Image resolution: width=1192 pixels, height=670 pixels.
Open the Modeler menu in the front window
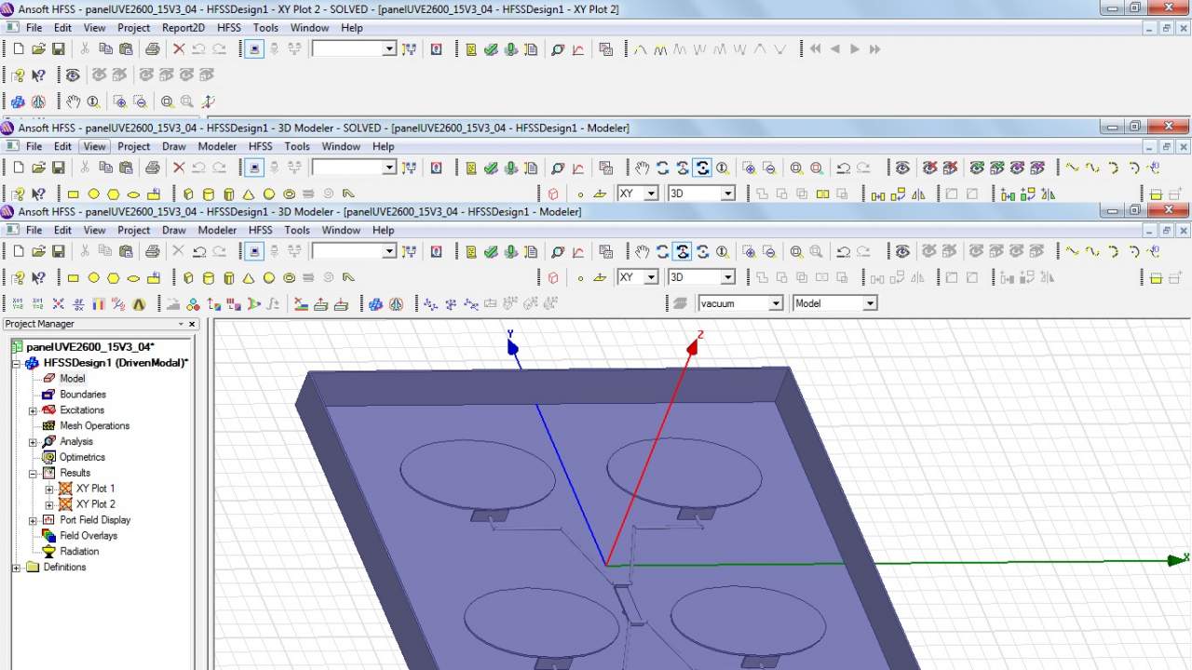coord(217,230)
